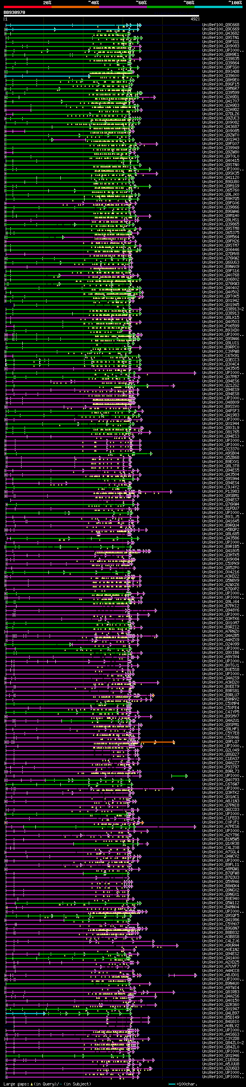Select UniRef100_Q2A9D3 label
This screenshot has width=246, height=1087.
pyautogui.click(x=221, y=106)
